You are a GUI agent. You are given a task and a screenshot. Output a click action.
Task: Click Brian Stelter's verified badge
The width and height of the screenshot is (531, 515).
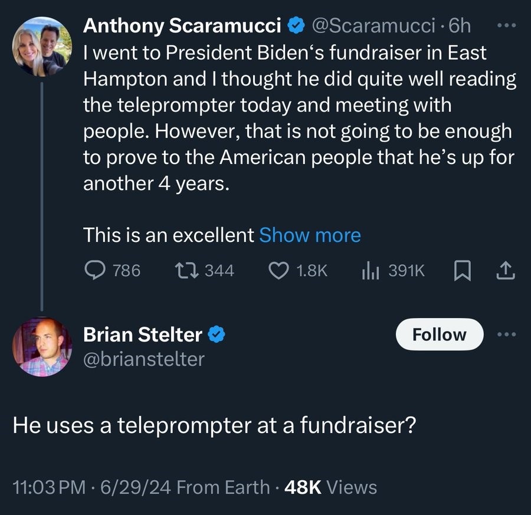point(216,334)
